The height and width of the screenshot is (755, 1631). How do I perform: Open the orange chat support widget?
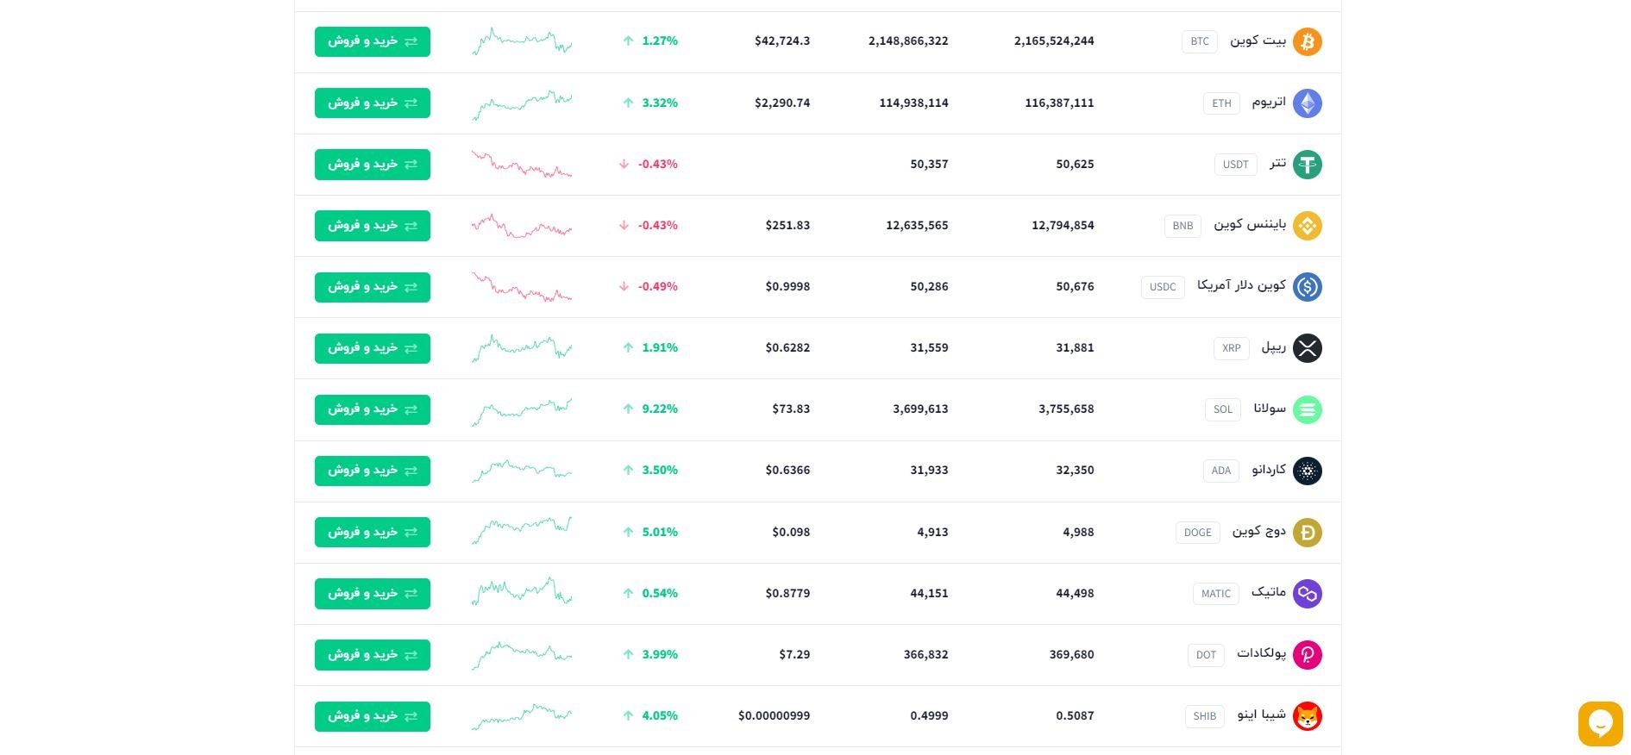click(1600, 723)
